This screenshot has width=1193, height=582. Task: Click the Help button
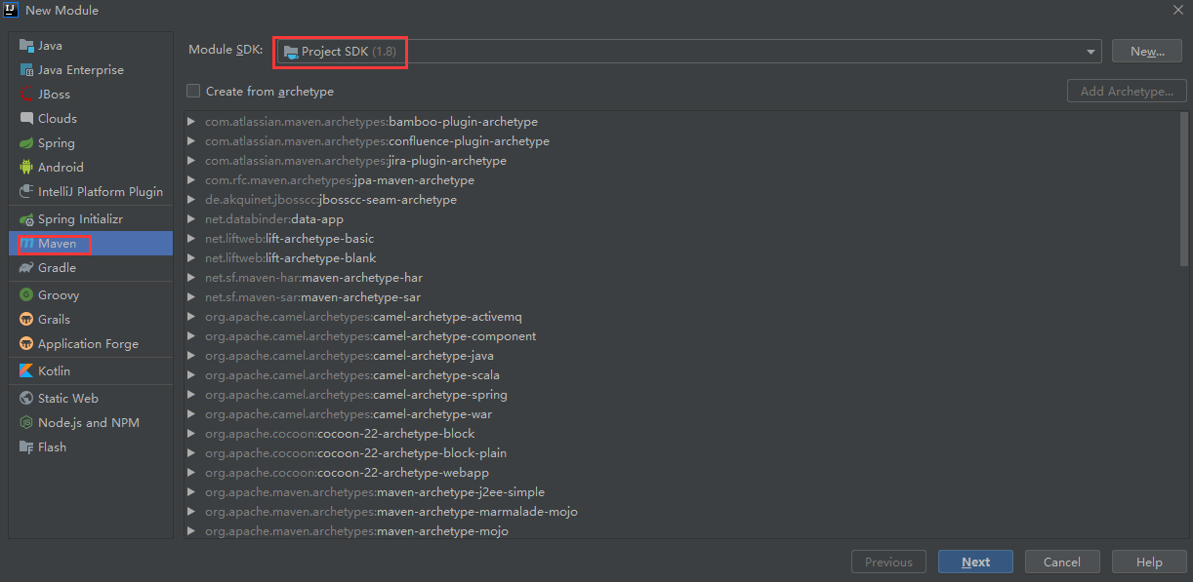(x=1149, y=562)
